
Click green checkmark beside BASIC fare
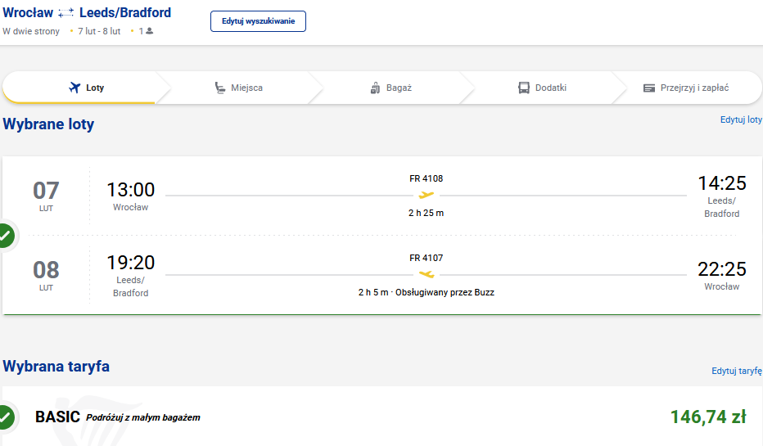click(x=6, y=417)
